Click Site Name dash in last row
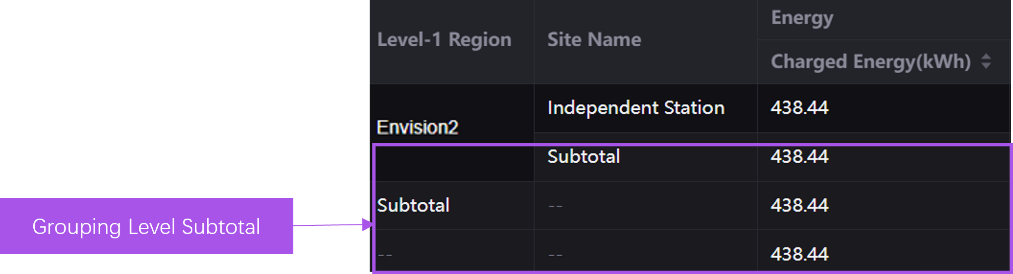Image resolution: width=1013 pixels, height=274 pixels. click(x=555, y=255)
